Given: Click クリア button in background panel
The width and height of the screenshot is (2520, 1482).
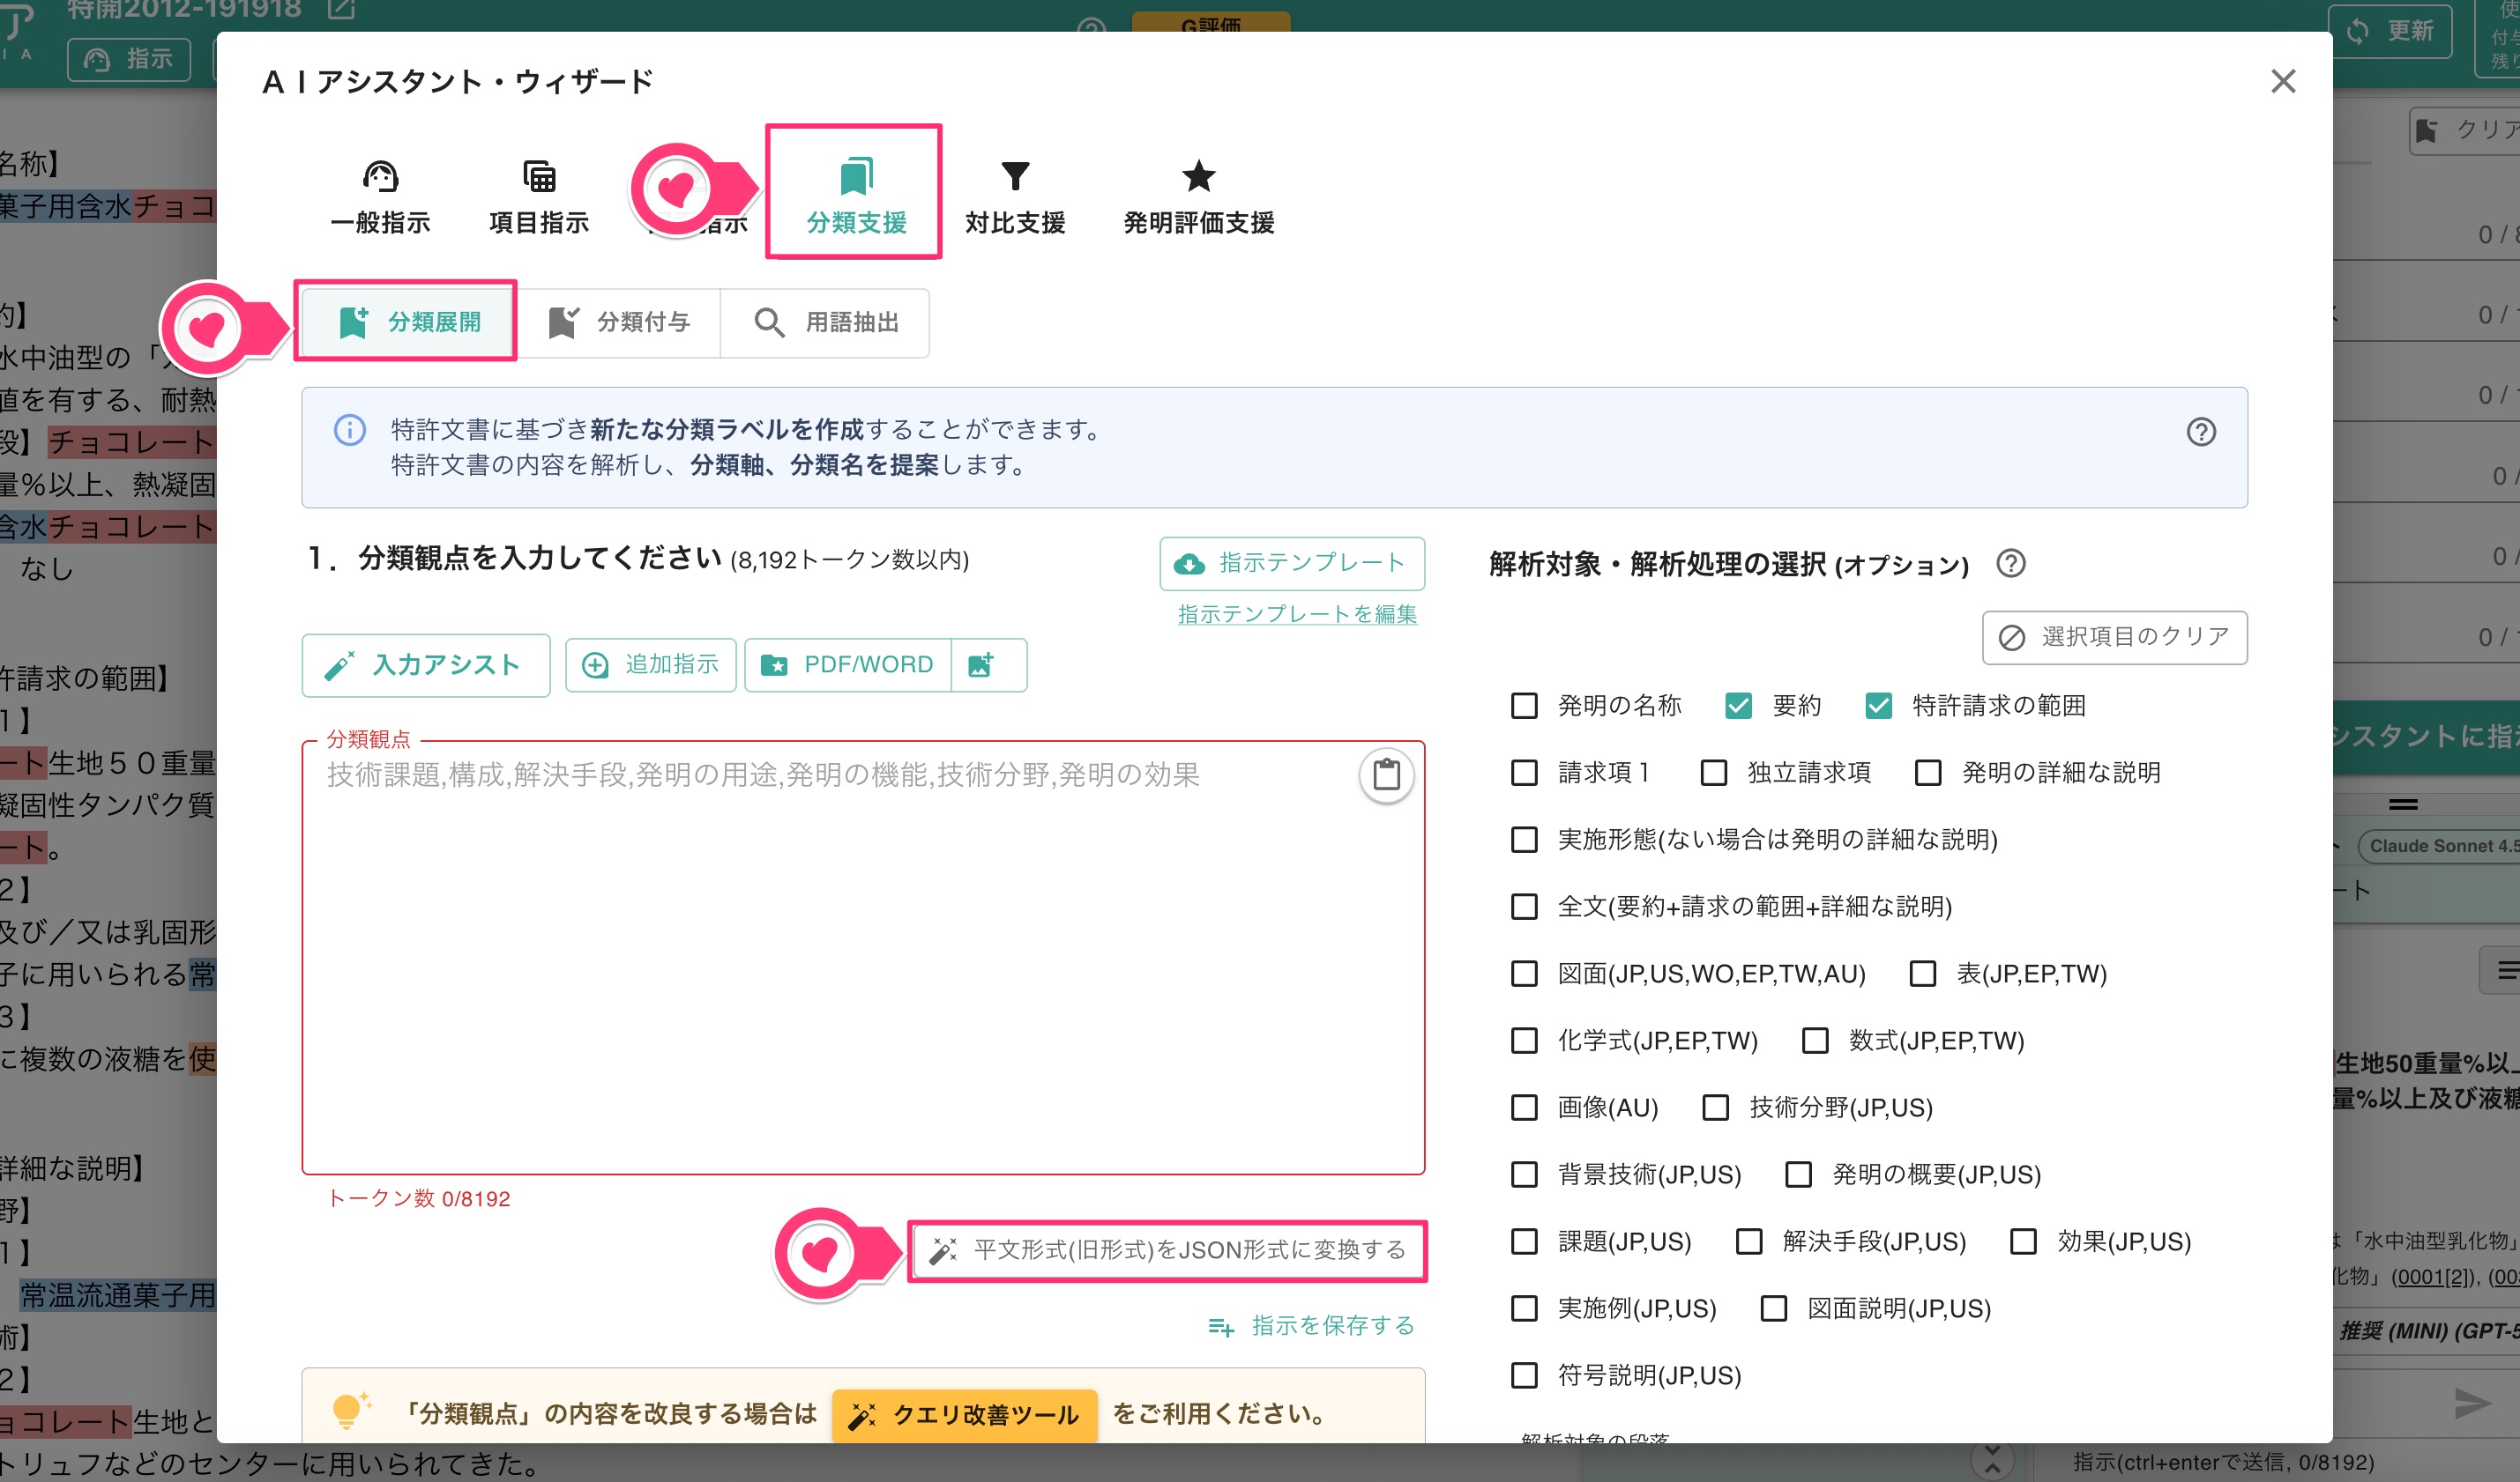Looking at the screenshot, I should [x=2466, y=130].
